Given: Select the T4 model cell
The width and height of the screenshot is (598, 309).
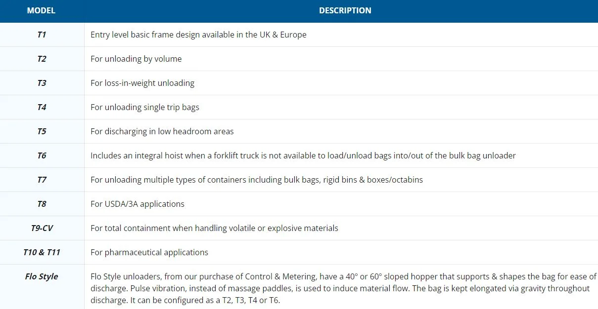Looking at the screenshot, I should click(42, 107).
